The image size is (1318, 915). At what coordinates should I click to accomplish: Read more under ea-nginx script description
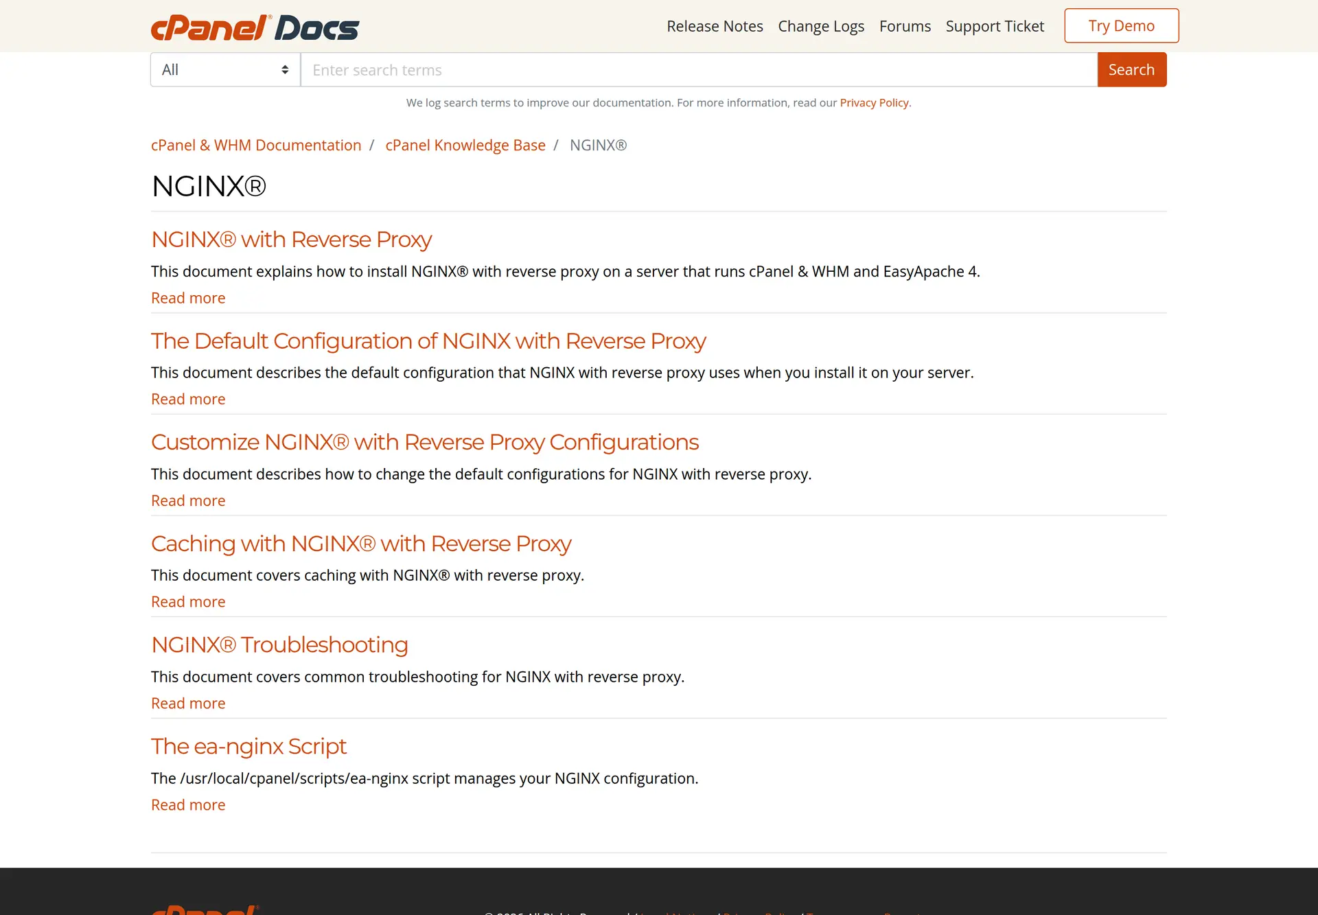[x=188, y=804]
